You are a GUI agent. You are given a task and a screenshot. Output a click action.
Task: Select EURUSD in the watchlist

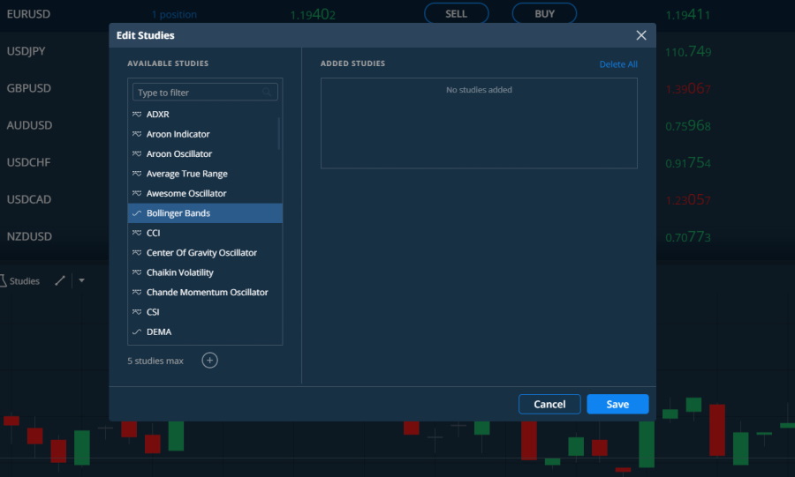[x=28, y=14]
